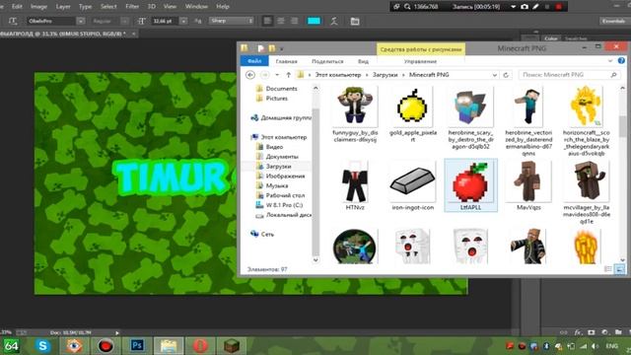The image size is (631, 355).
Task: Click the warp text icon
Action: 334,21
